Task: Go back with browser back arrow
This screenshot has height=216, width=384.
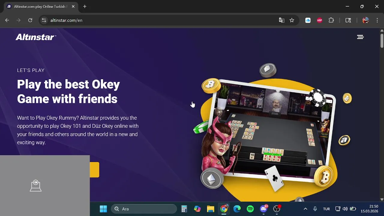Action: pyautogui.click(x=7, y=20)
